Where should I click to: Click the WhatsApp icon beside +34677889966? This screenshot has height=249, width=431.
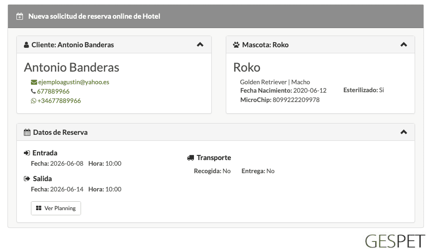coord(34,101)
